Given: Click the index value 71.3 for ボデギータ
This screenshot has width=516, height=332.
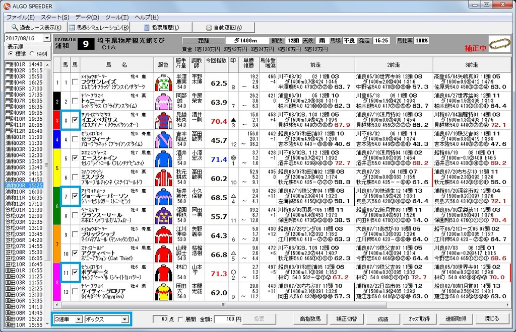Looking at the screenshot, I should click(219, 274).
